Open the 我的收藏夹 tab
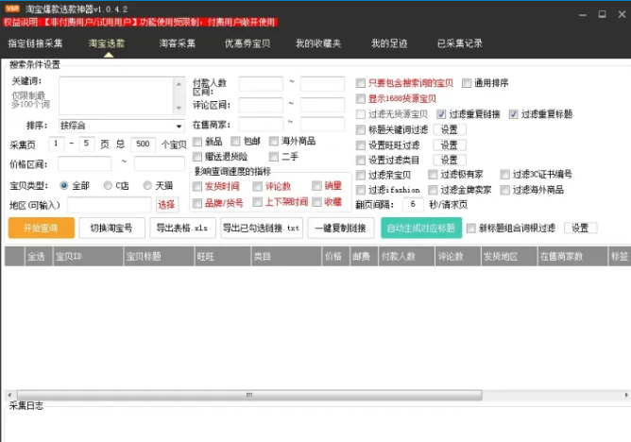The image size is (631, 442). (x=318, y=43)
